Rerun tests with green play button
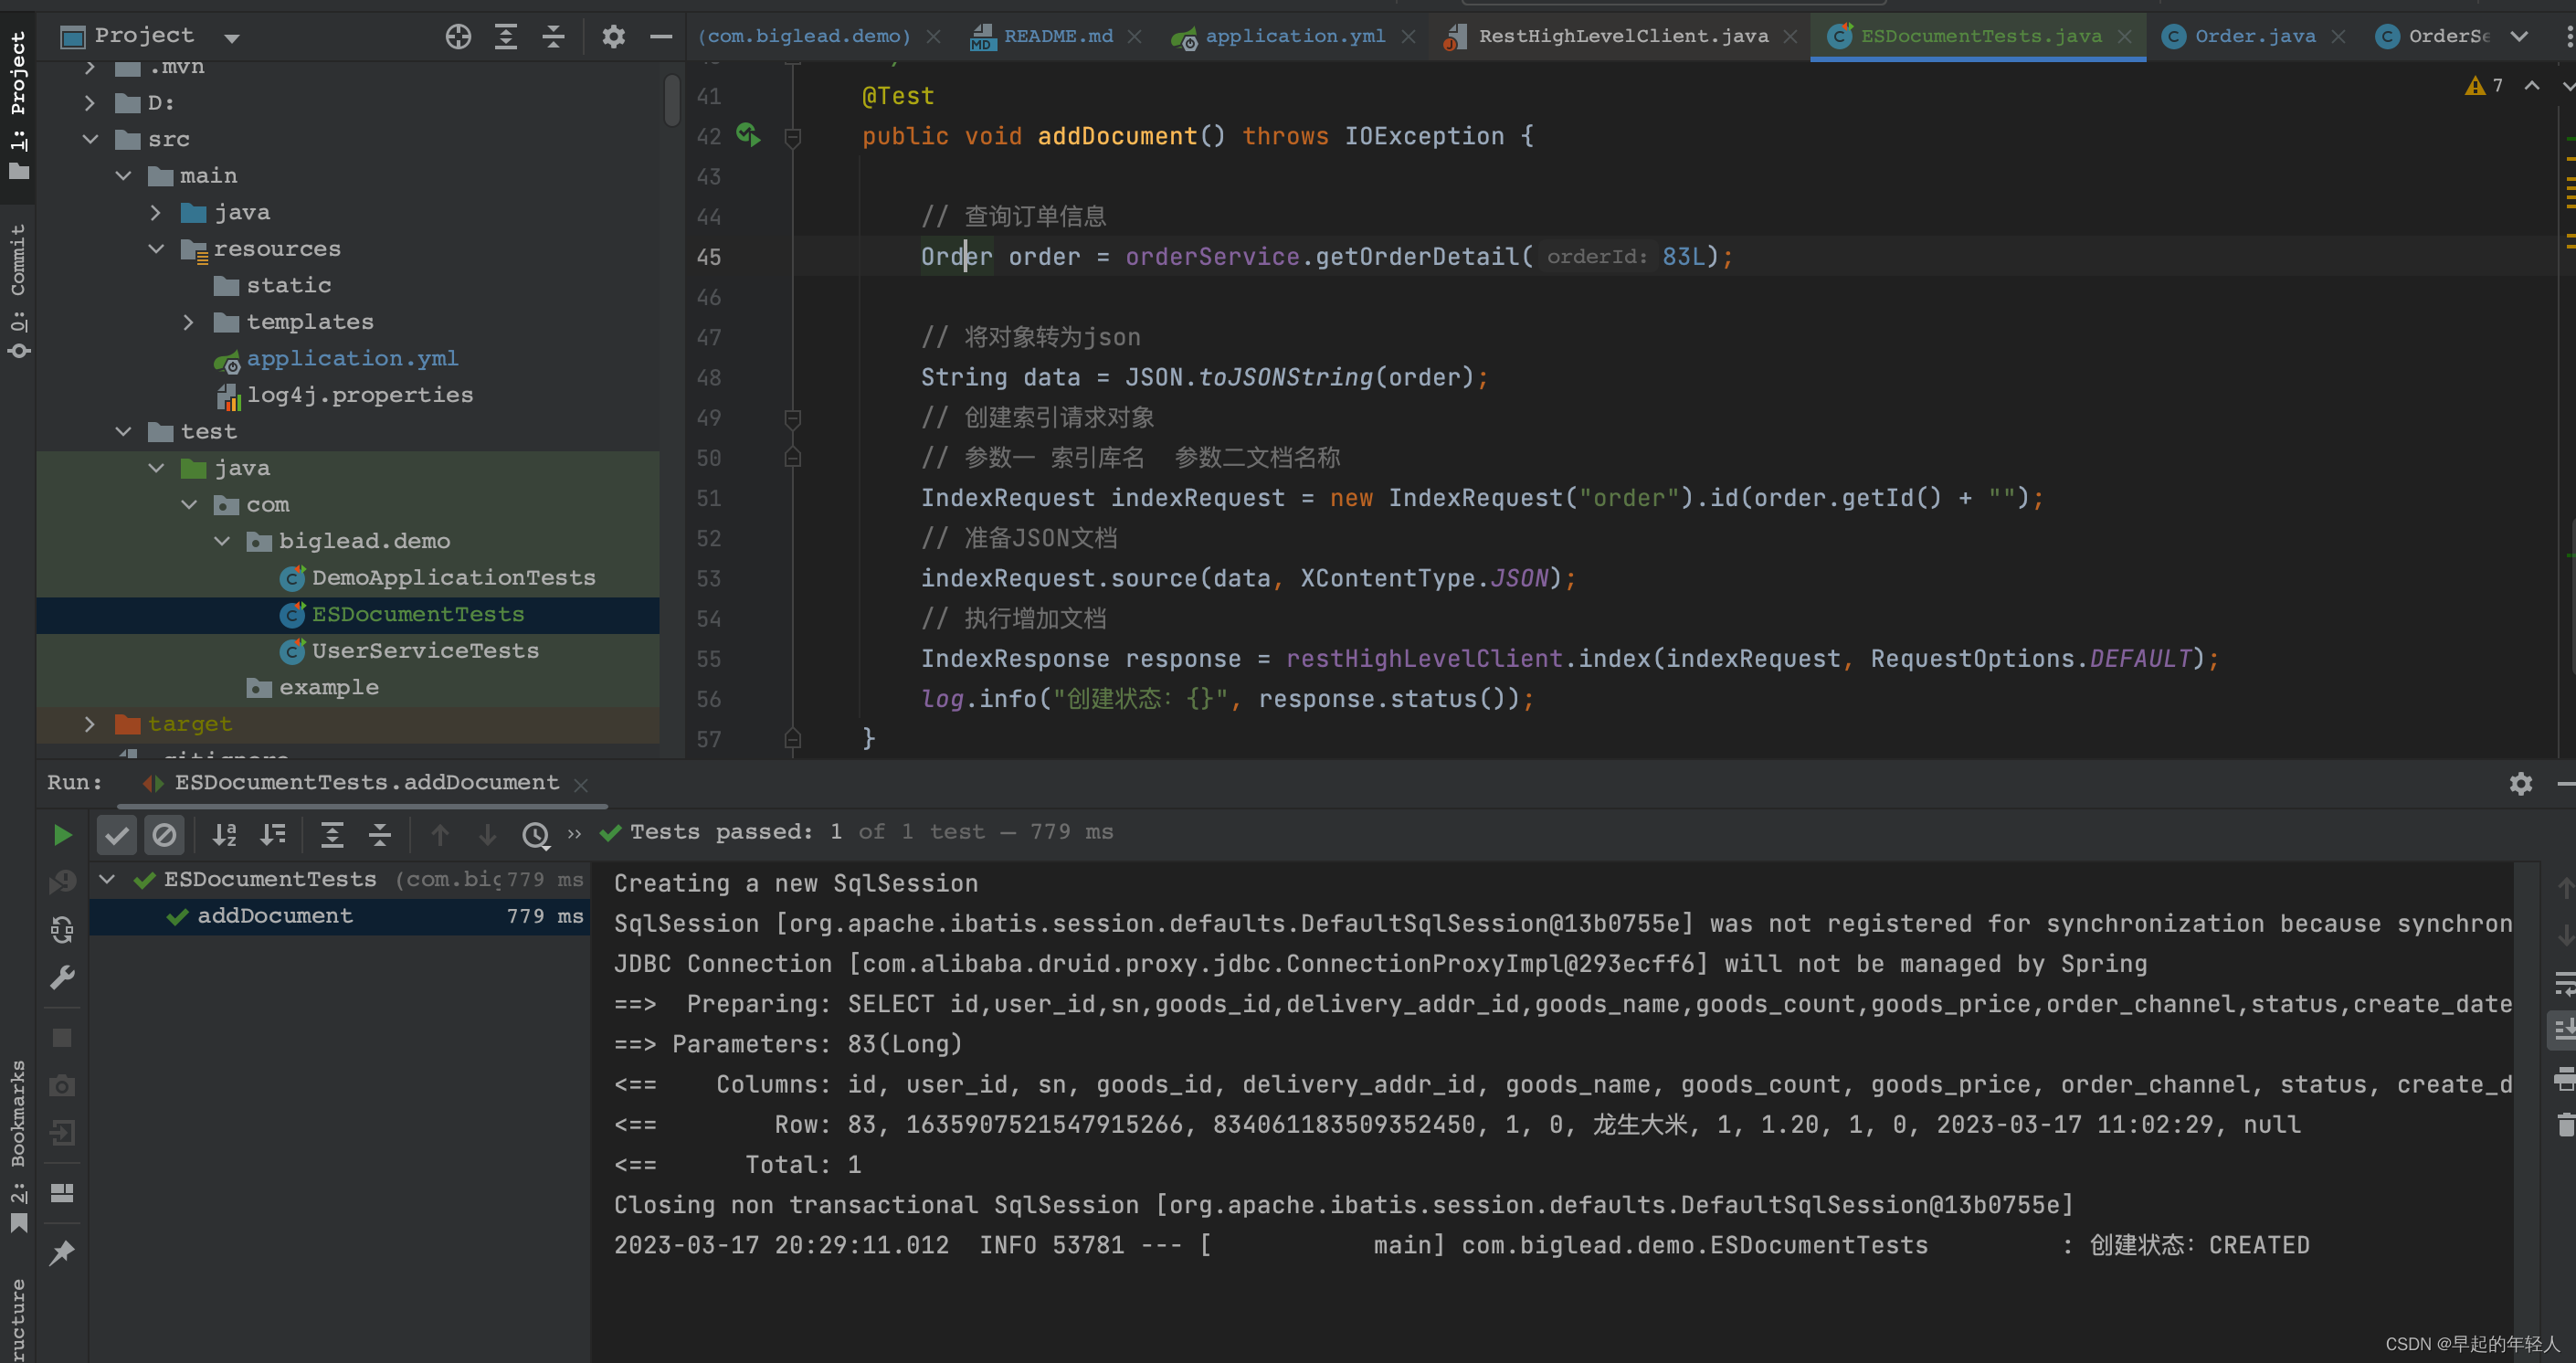Image resolution: width=2576 pixels, height=1363 pixels. [62, 834]
